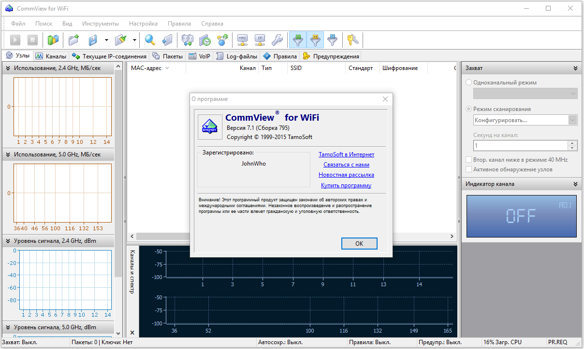Open the keys toolbar icon
The height and width of the screenshot is (349, 584).
click(x=353, y=40)
